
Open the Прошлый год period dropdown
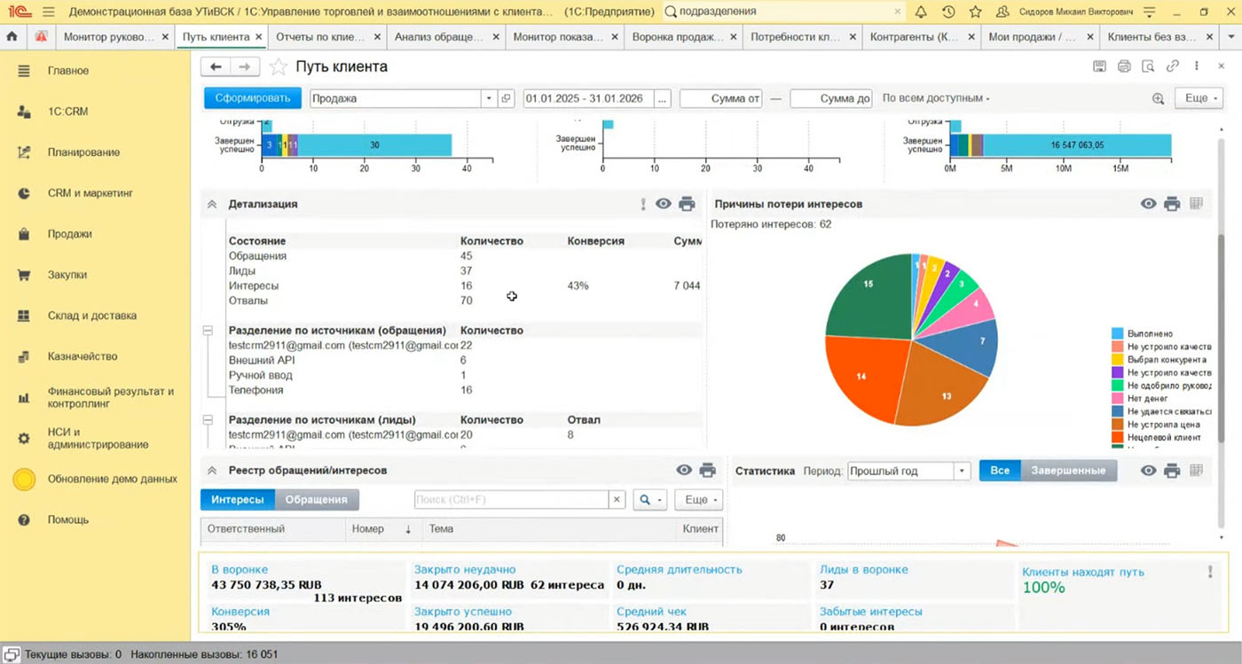click(962, 471)
